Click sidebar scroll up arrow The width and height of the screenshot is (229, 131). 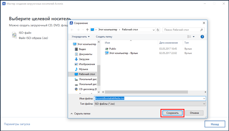99,42
